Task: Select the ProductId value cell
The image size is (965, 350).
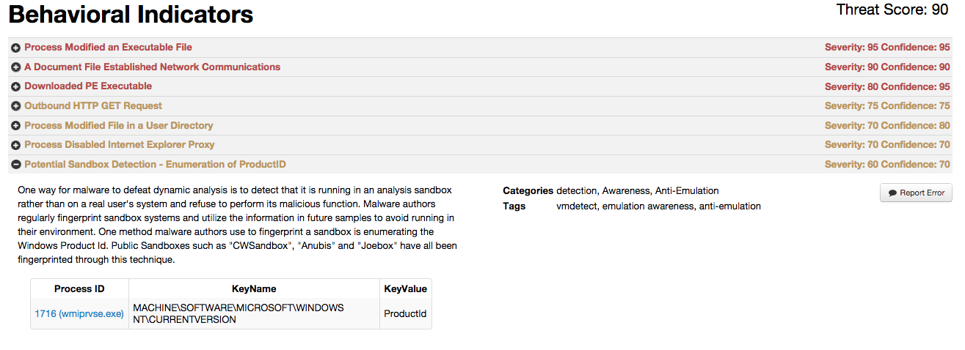Action: (x=405, y=313)
